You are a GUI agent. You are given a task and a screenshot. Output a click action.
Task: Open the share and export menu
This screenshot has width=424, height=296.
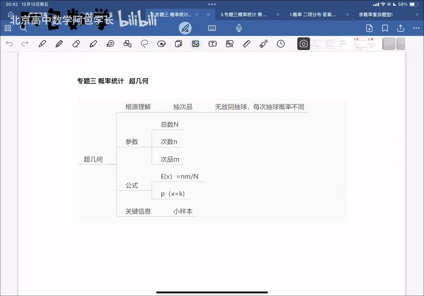click(x=401, y=28)
